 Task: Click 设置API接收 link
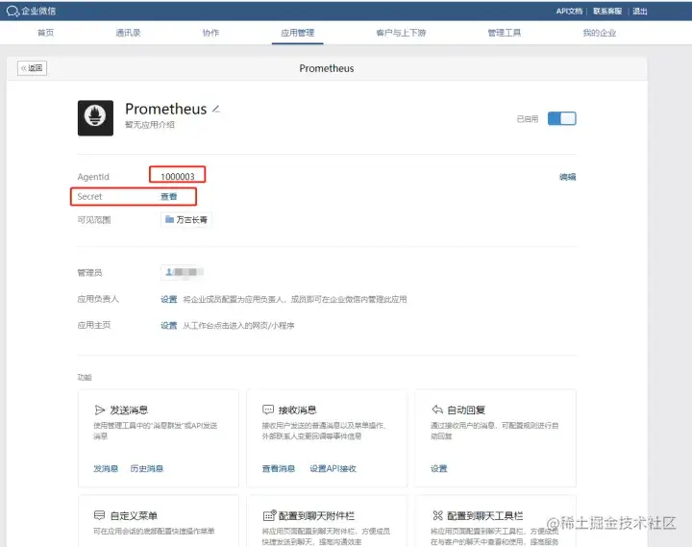[x=333, y=468]
